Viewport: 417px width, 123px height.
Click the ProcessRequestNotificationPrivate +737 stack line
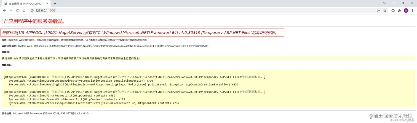pos(94,103)
